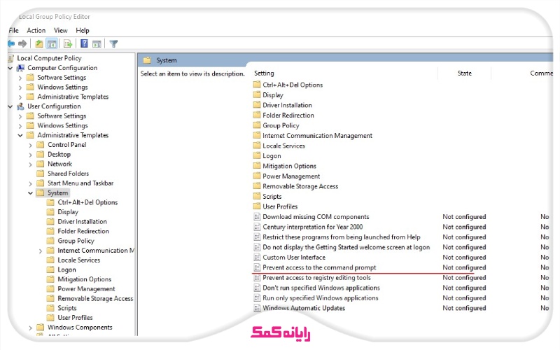The width and height of the screenshot is (560, 350).
Task: Open Display folder in Setting list
Action: 273,95
